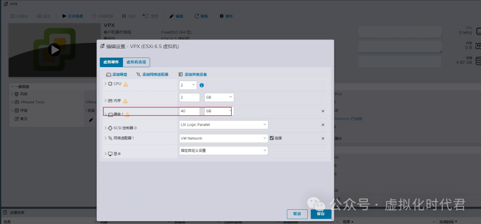
Task: Click the 显卡 monitor icon
Action: [x=110, y=154]
